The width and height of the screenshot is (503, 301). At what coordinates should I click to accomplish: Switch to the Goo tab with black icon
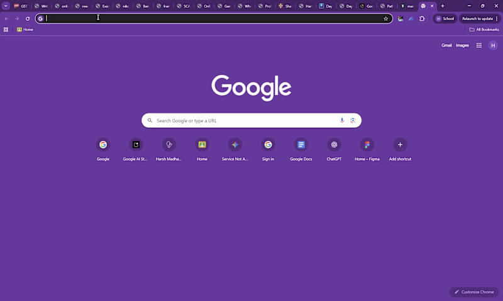coord(367,6)
